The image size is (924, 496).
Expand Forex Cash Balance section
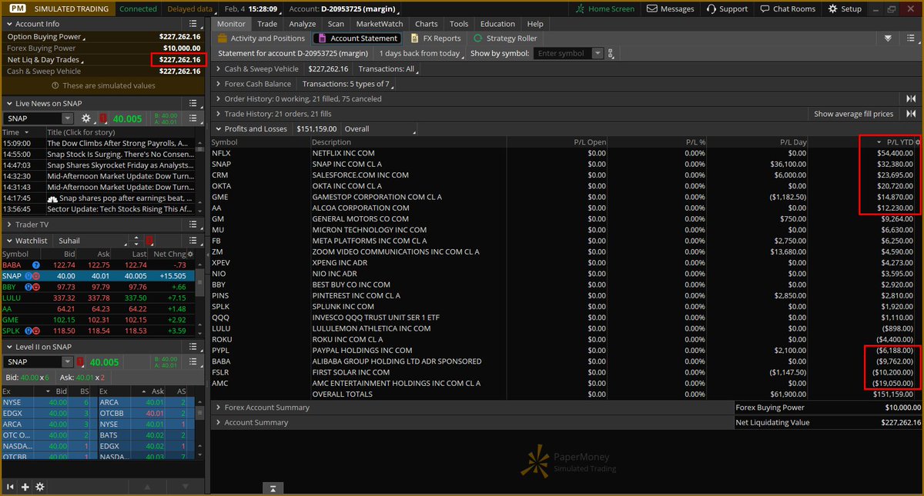[x=219, y=84]
